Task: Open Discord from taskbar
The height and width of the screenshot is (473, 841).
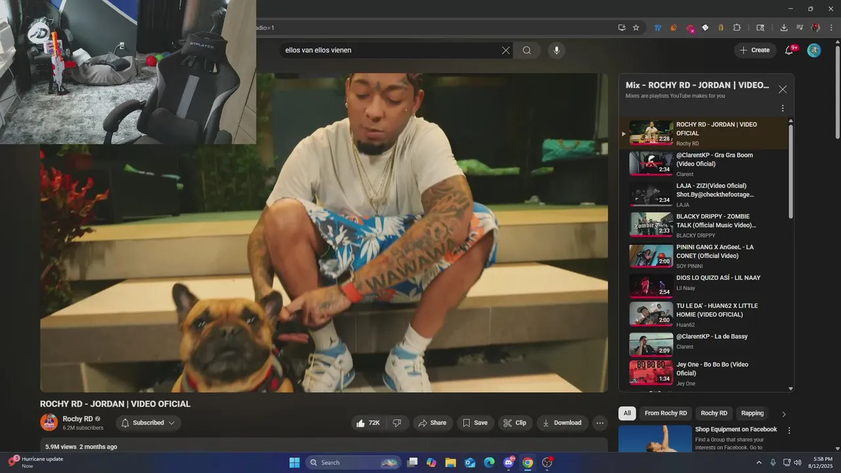Action: coord(509,462)
